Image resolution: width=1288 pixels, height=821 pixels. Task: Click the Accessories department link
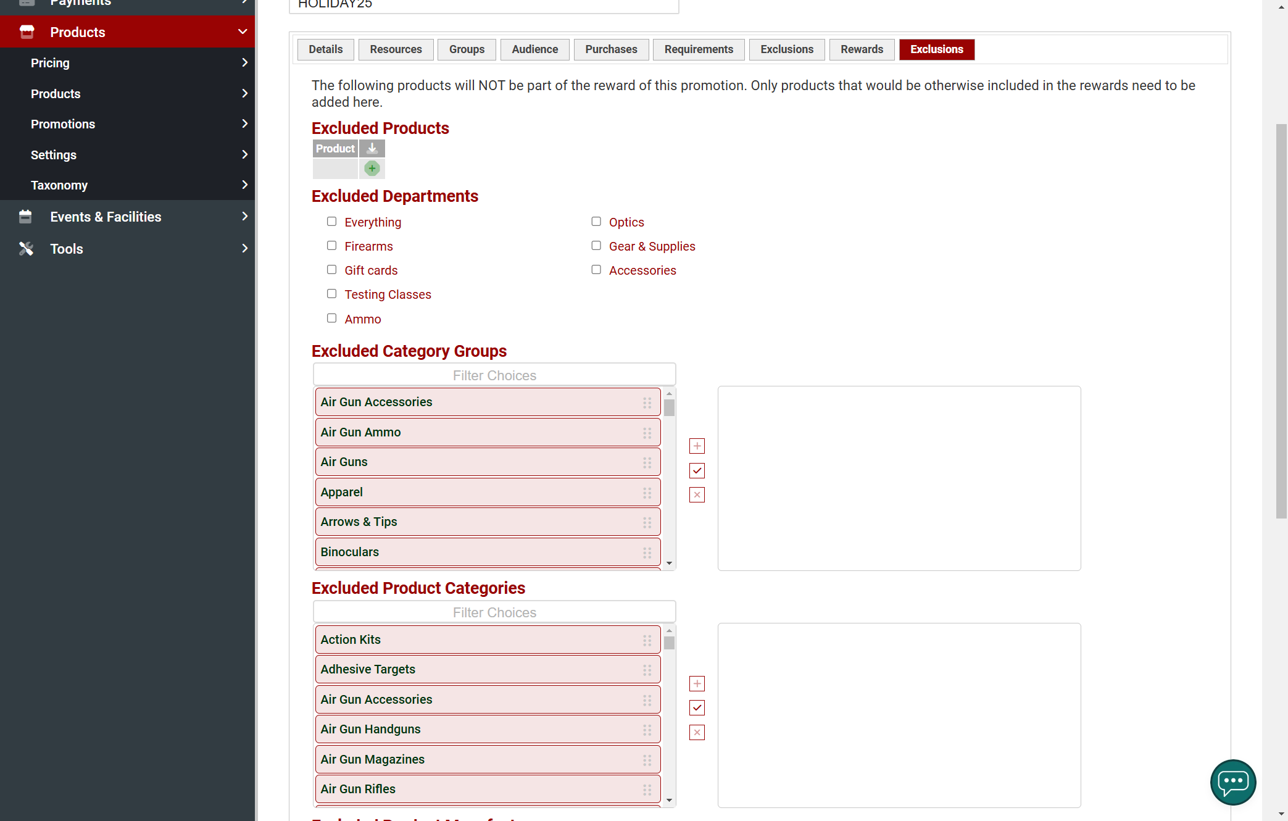pos(642,270)
